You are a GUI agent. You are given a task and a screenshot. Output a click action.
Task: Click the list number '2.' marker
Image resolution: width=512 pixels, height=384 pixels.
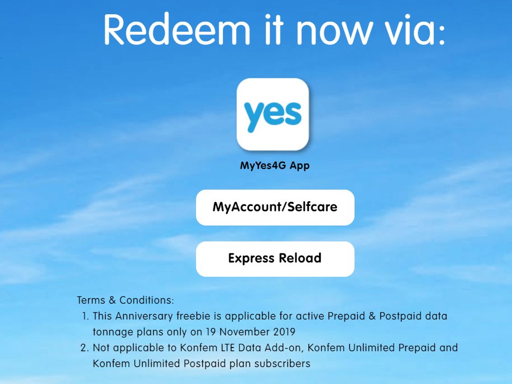[85, 348]
